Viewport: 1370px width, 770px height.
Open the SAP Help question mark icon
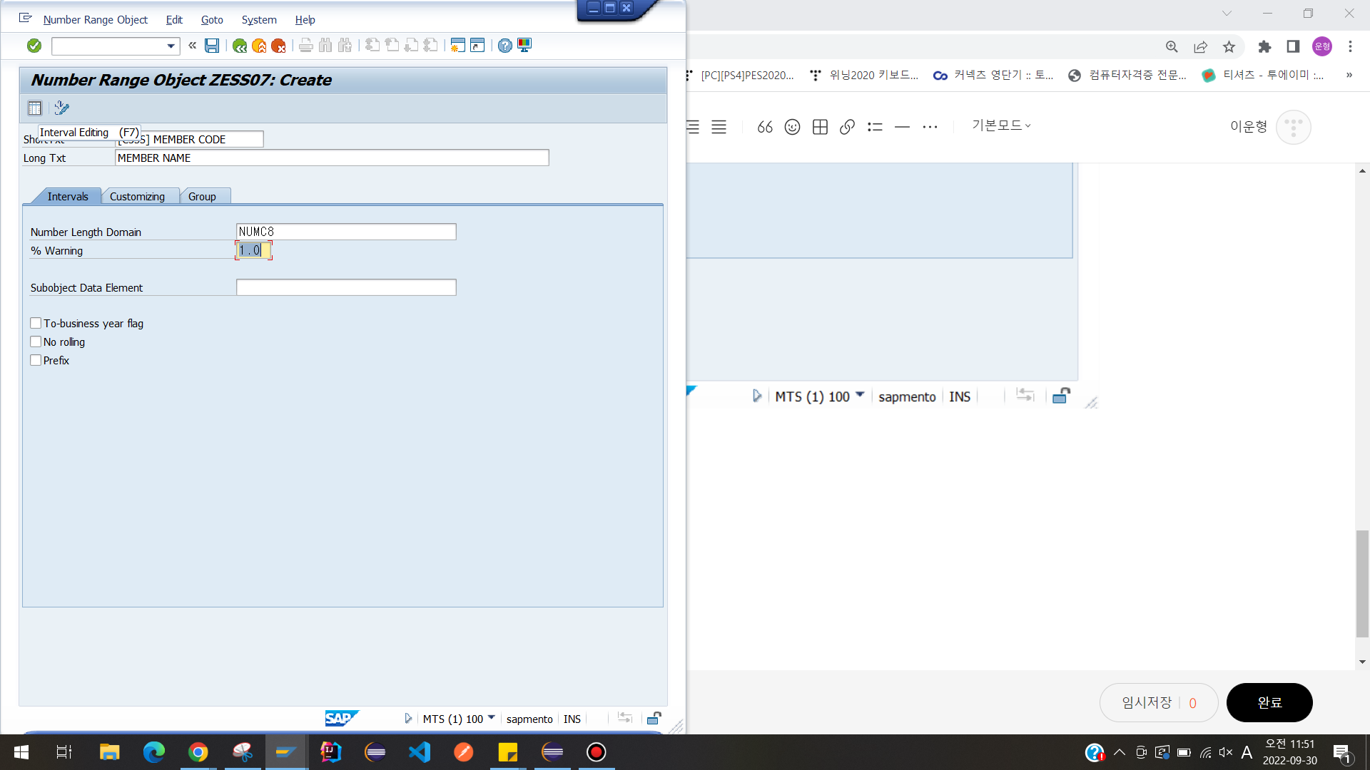[504, 46]
